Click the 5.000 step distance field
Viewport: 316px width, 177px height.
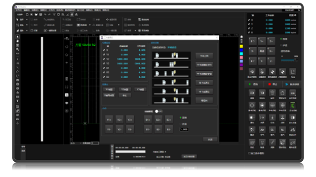point(184,129)
